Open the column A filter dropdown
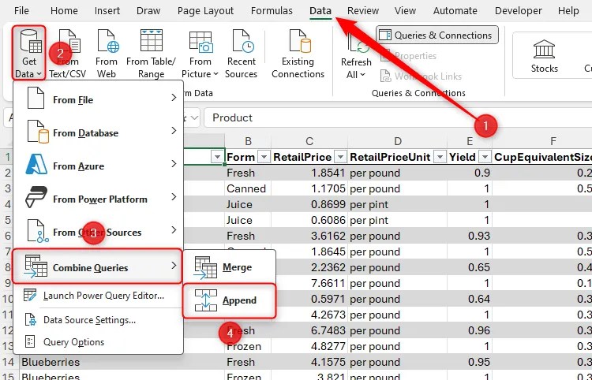Screen dimensions: 592x380 point(218,157)
